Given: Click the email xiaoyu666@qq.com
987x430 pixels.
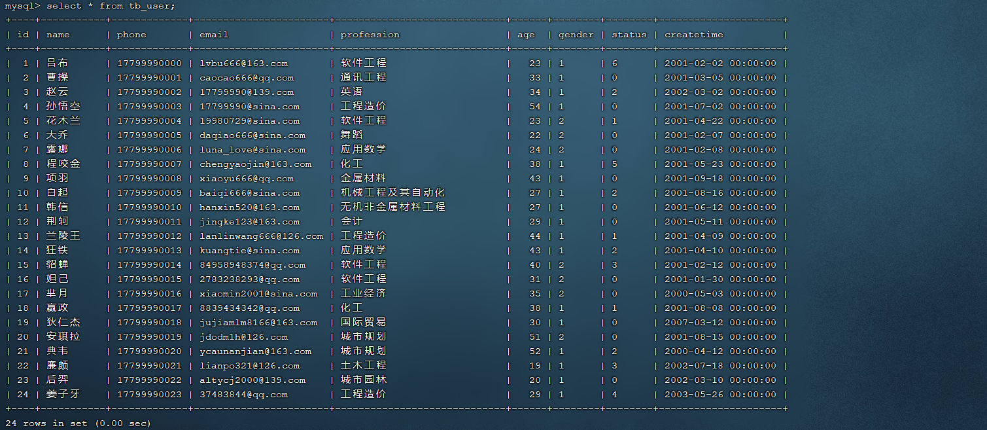Looking at the screenshot, I should pos(247,179).
